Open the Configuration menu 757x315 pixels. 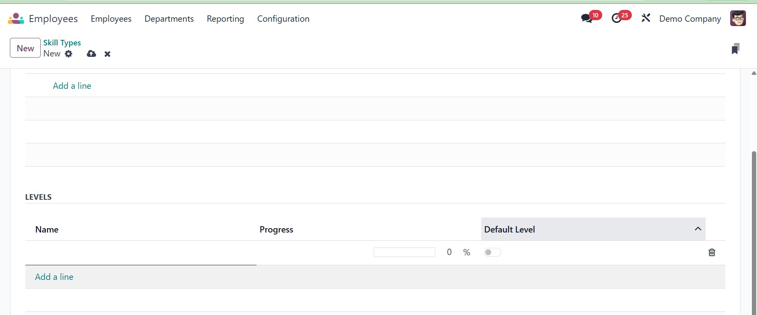[x=283, y=19]
